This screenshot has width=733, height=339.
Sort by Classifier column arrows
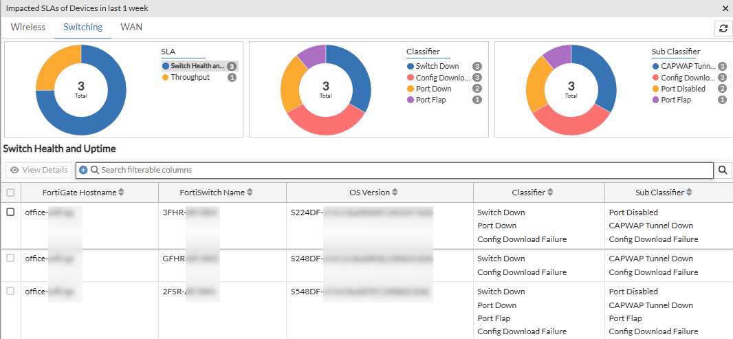click(x=550, y=192)
